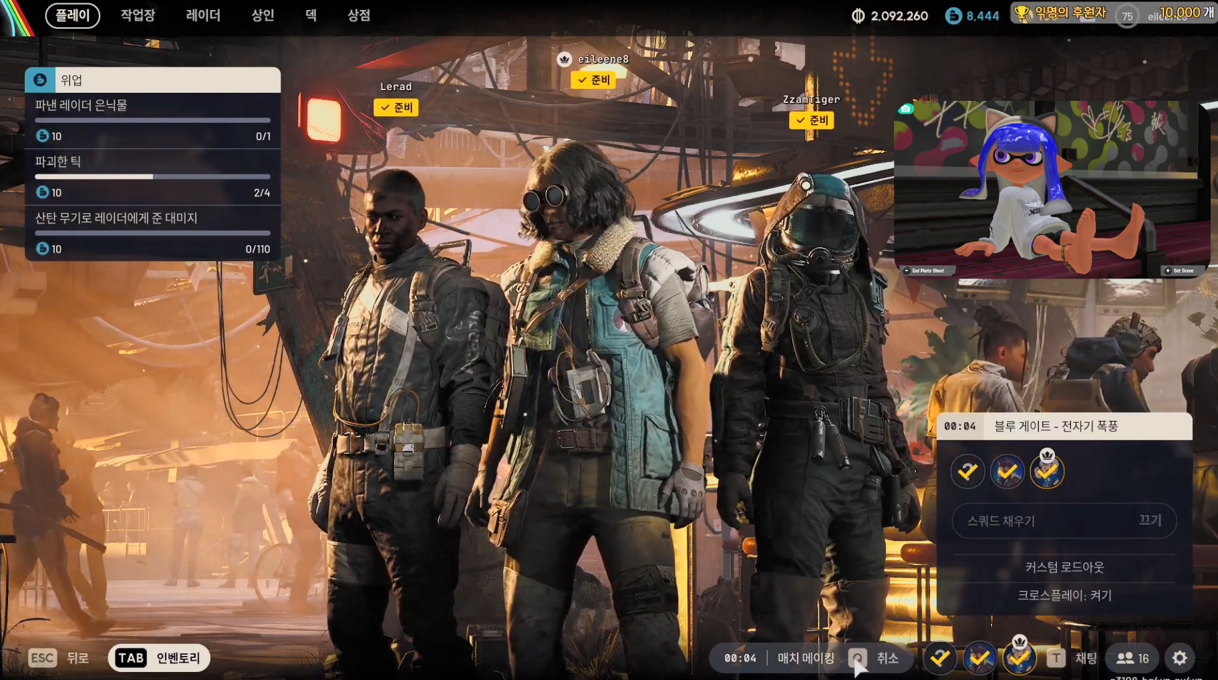
Task: Click the 위업 panel header icon
Action: [40, 80]
